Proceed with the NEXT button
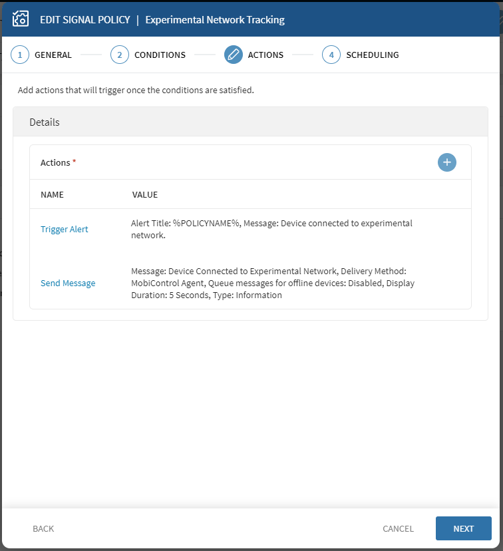Viewport: 503px width, 551px height. click(x=463, y=528)
